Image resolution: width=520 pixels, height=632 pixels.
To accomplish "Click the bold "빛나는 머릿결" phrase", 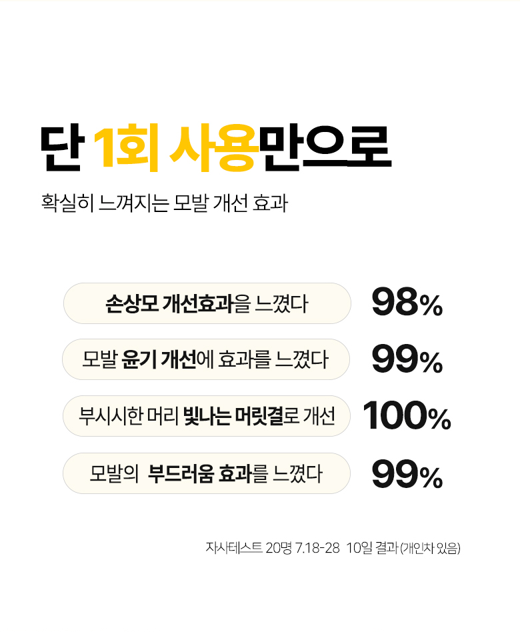I will click(x=233, y=416).
